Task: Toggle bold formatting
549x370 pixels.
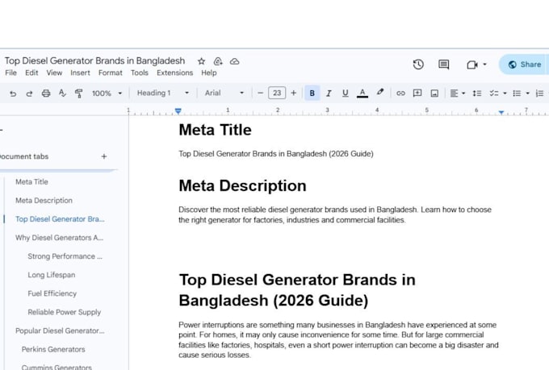Action: coord(312,93)
